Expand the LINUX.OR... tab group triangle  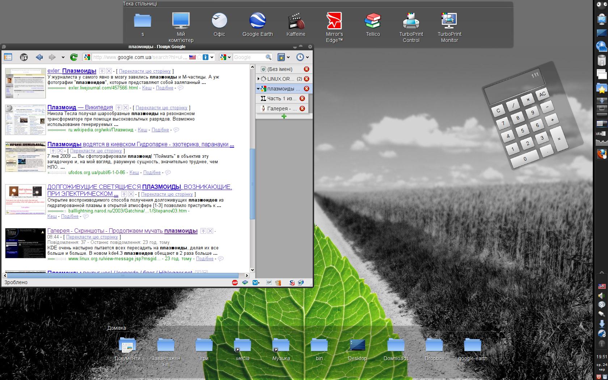[x=258, y=79]
